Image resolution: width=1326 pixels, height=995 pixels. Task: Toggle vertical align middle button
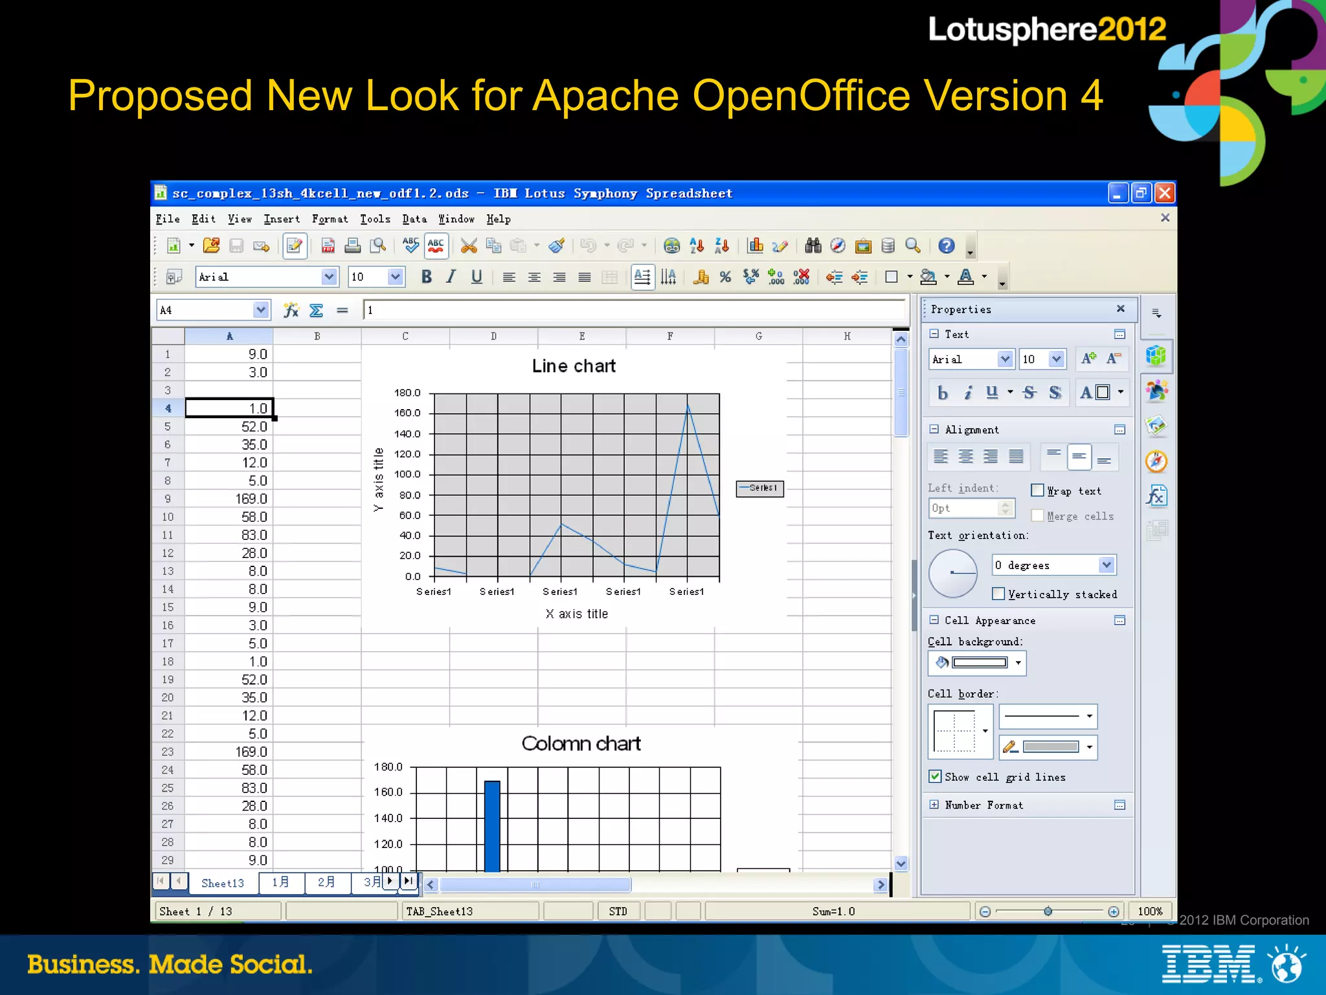point(1079,457)
